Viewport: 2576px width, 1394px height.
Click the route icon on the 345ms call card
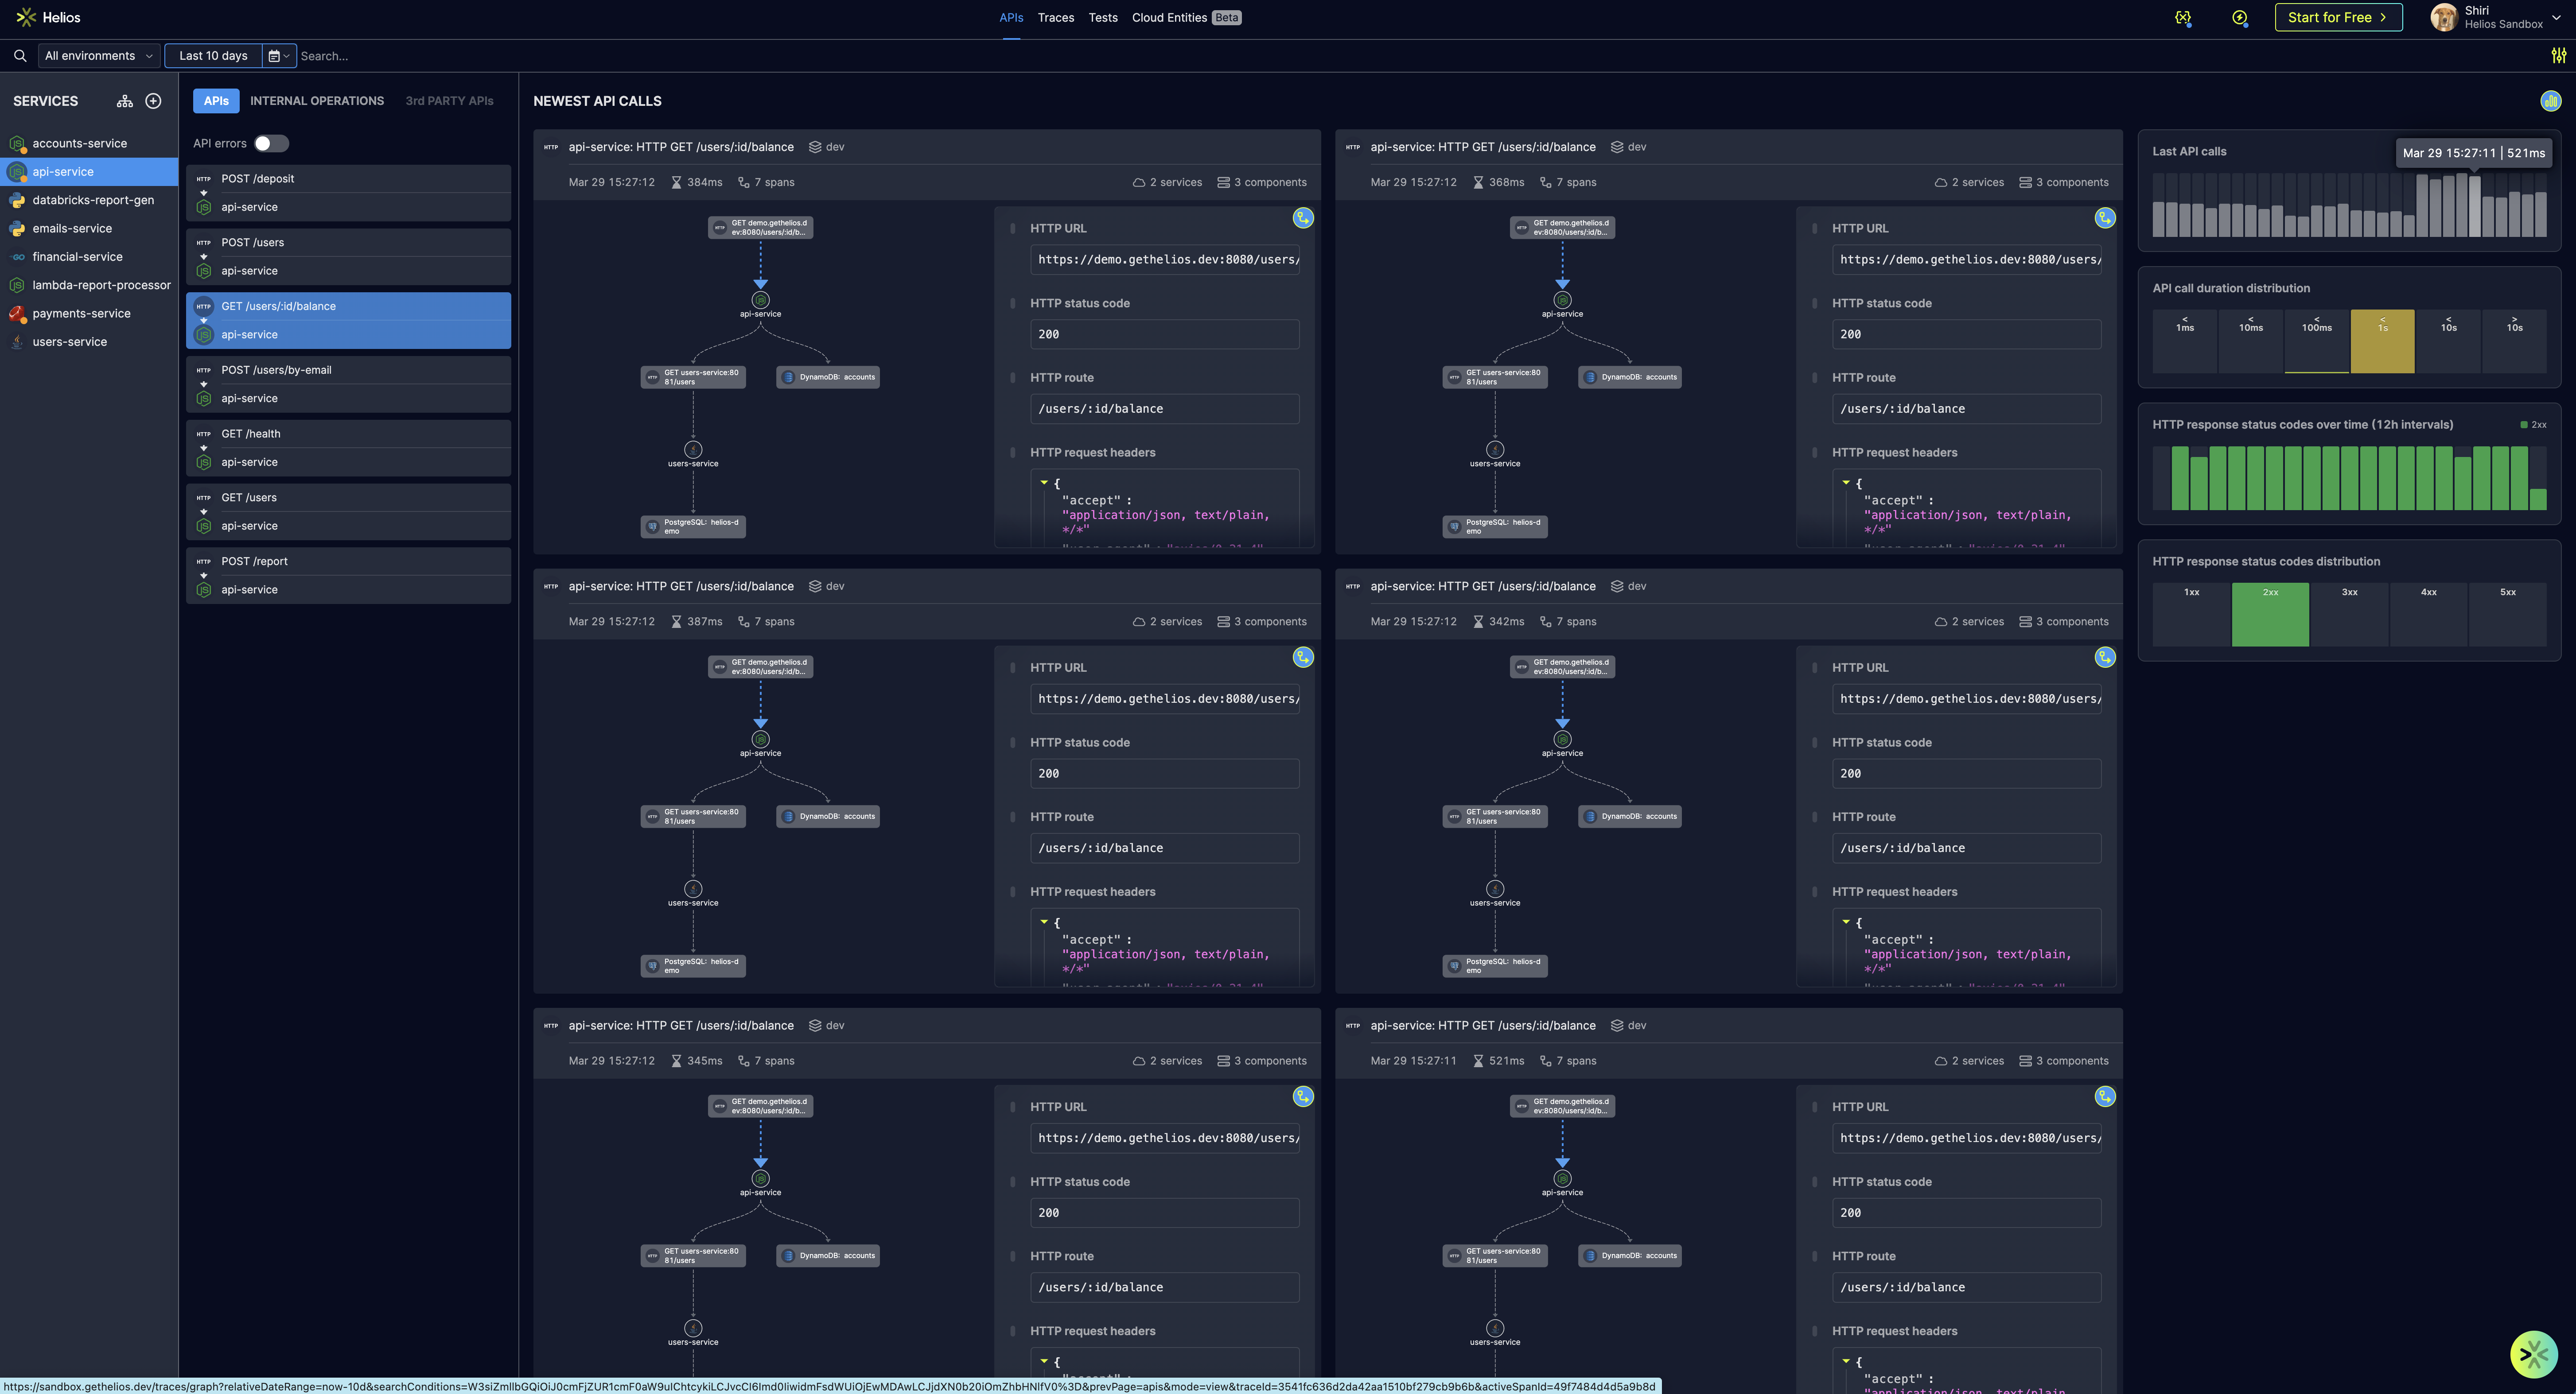point(1303,1096)
